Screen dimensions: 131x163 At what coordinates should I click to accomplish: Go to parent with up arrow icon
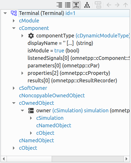[126, 5]
